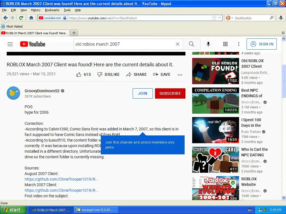
Task: Open GroovyDominoes52 channel avatar
Action: [x=13, y=93]
